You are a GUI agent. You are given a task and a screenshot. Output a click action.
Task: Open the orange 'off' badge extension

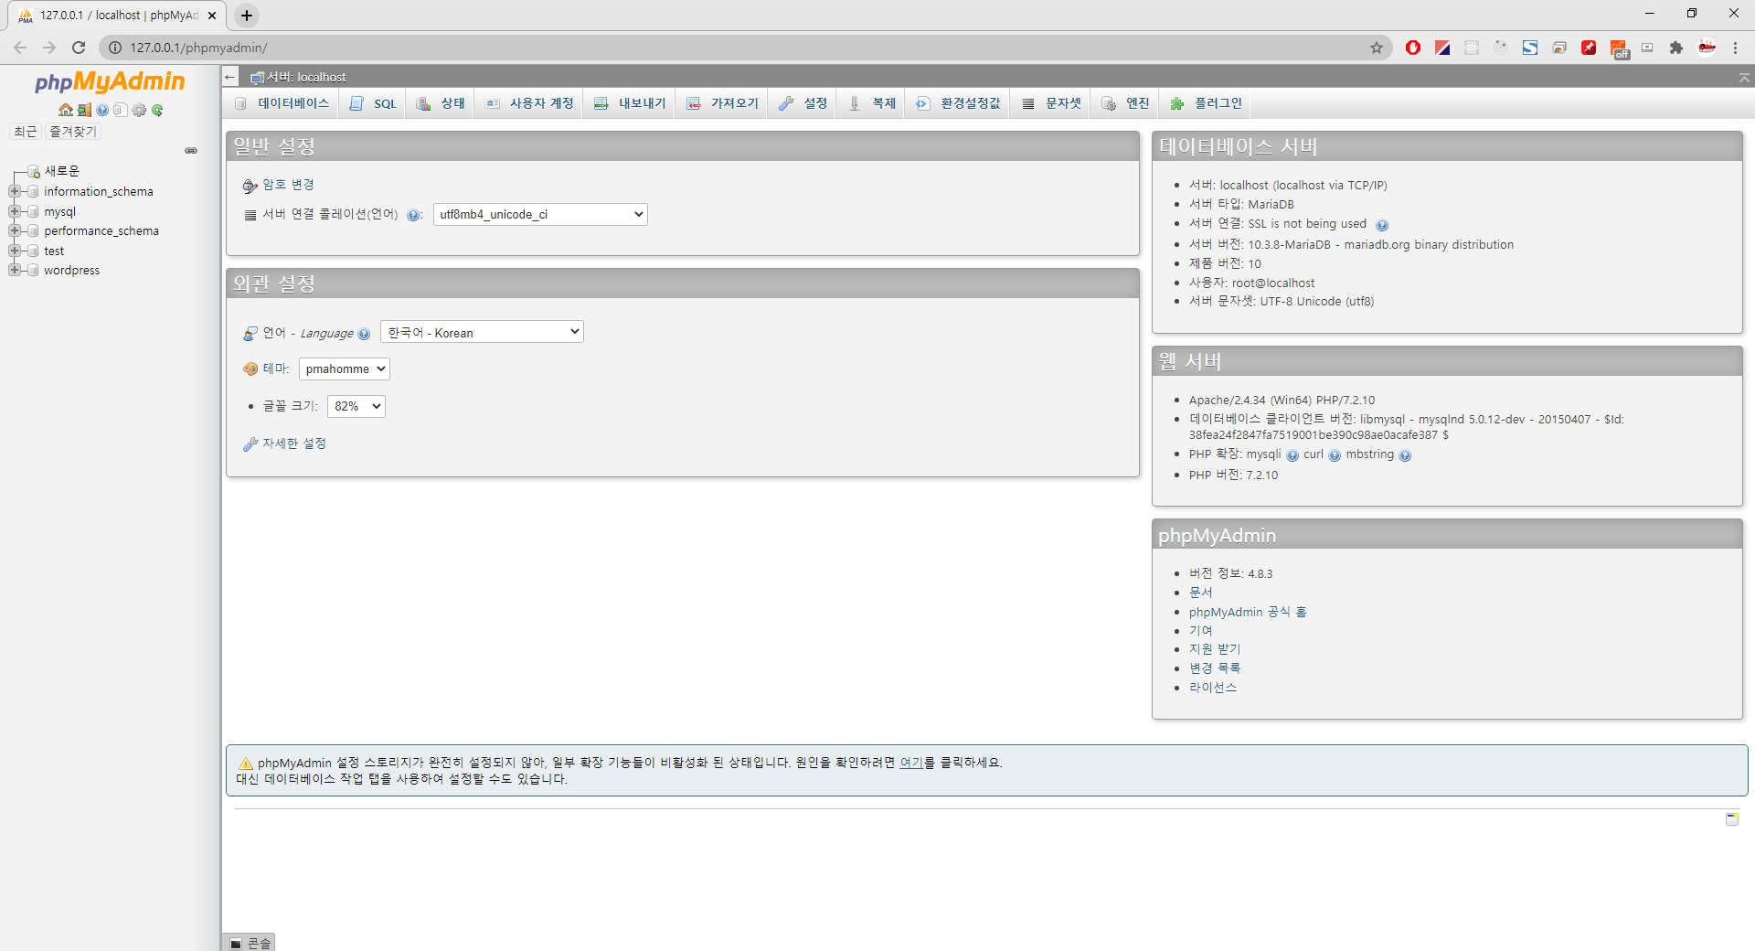pyautogui.click(x=1619, y=49)
